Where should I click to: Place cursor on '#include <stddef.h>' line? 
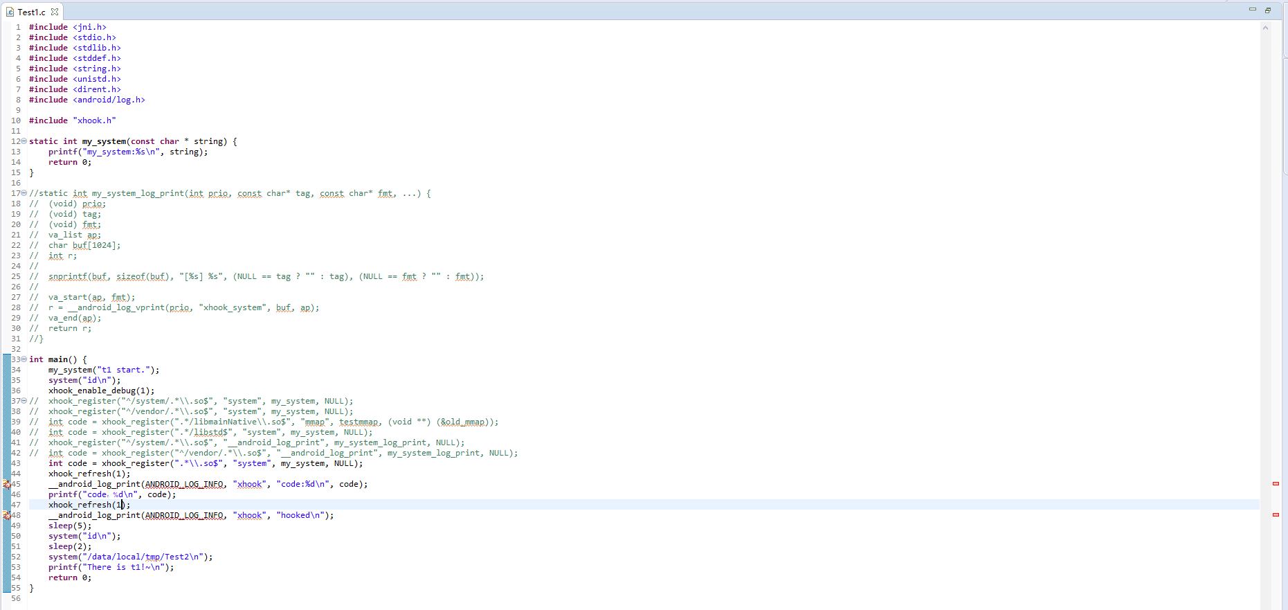coord(75,58)
